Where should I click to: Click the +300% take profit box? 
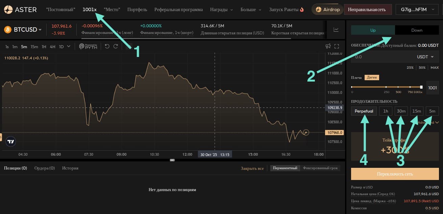tap(395, 147)
